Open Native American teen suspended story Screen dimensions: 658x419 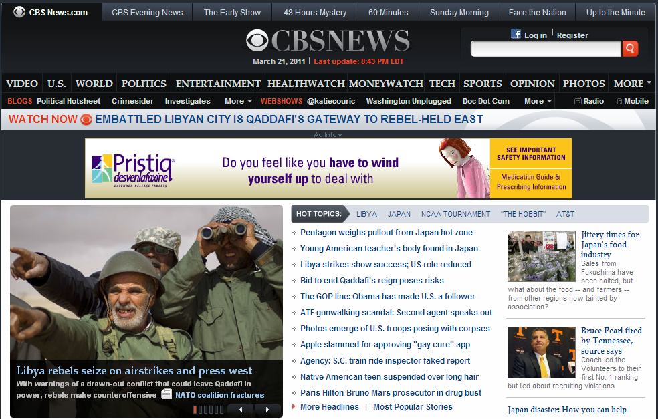(389, 377)
